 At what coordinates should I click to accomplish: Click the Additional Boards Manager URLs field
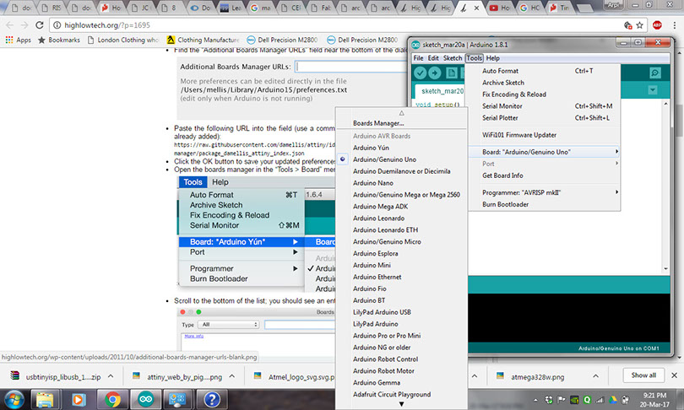(x=351, y=67)
